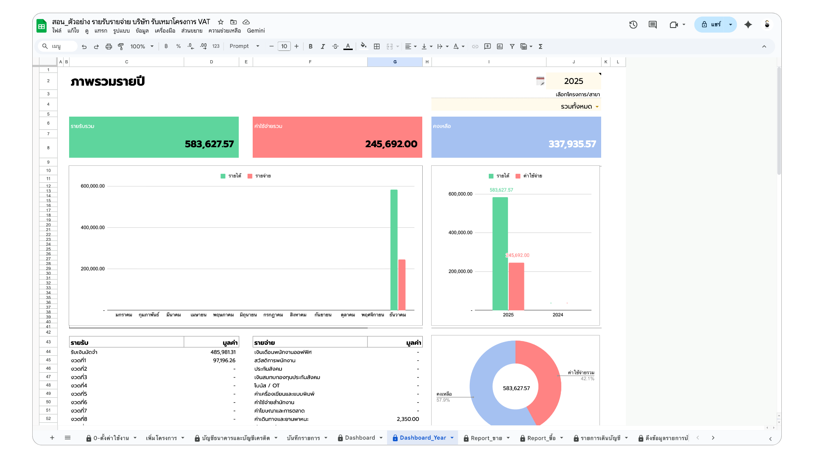Open the all sheets list icon
This screenshot has width=814, height=458.
pos(67,438)
